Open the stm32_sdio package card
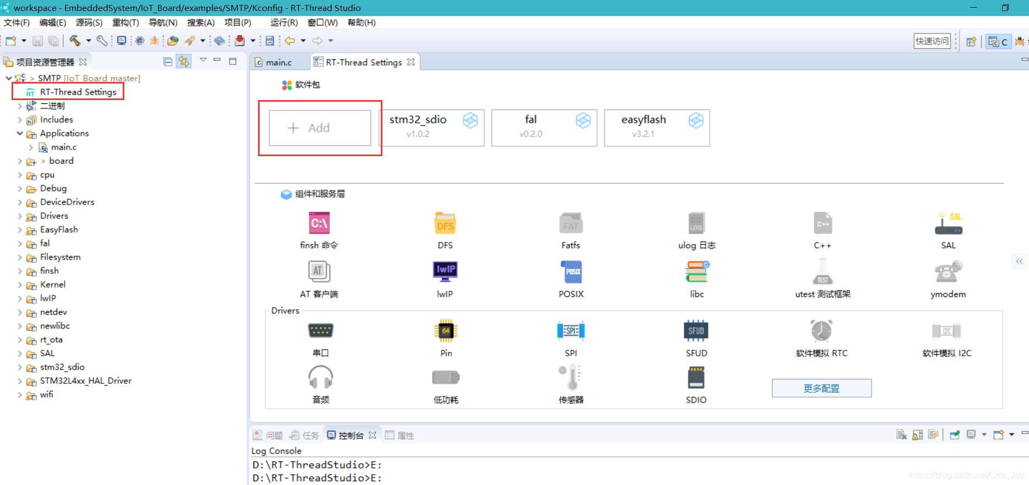1029x485 pixels. tap(431, 128)
